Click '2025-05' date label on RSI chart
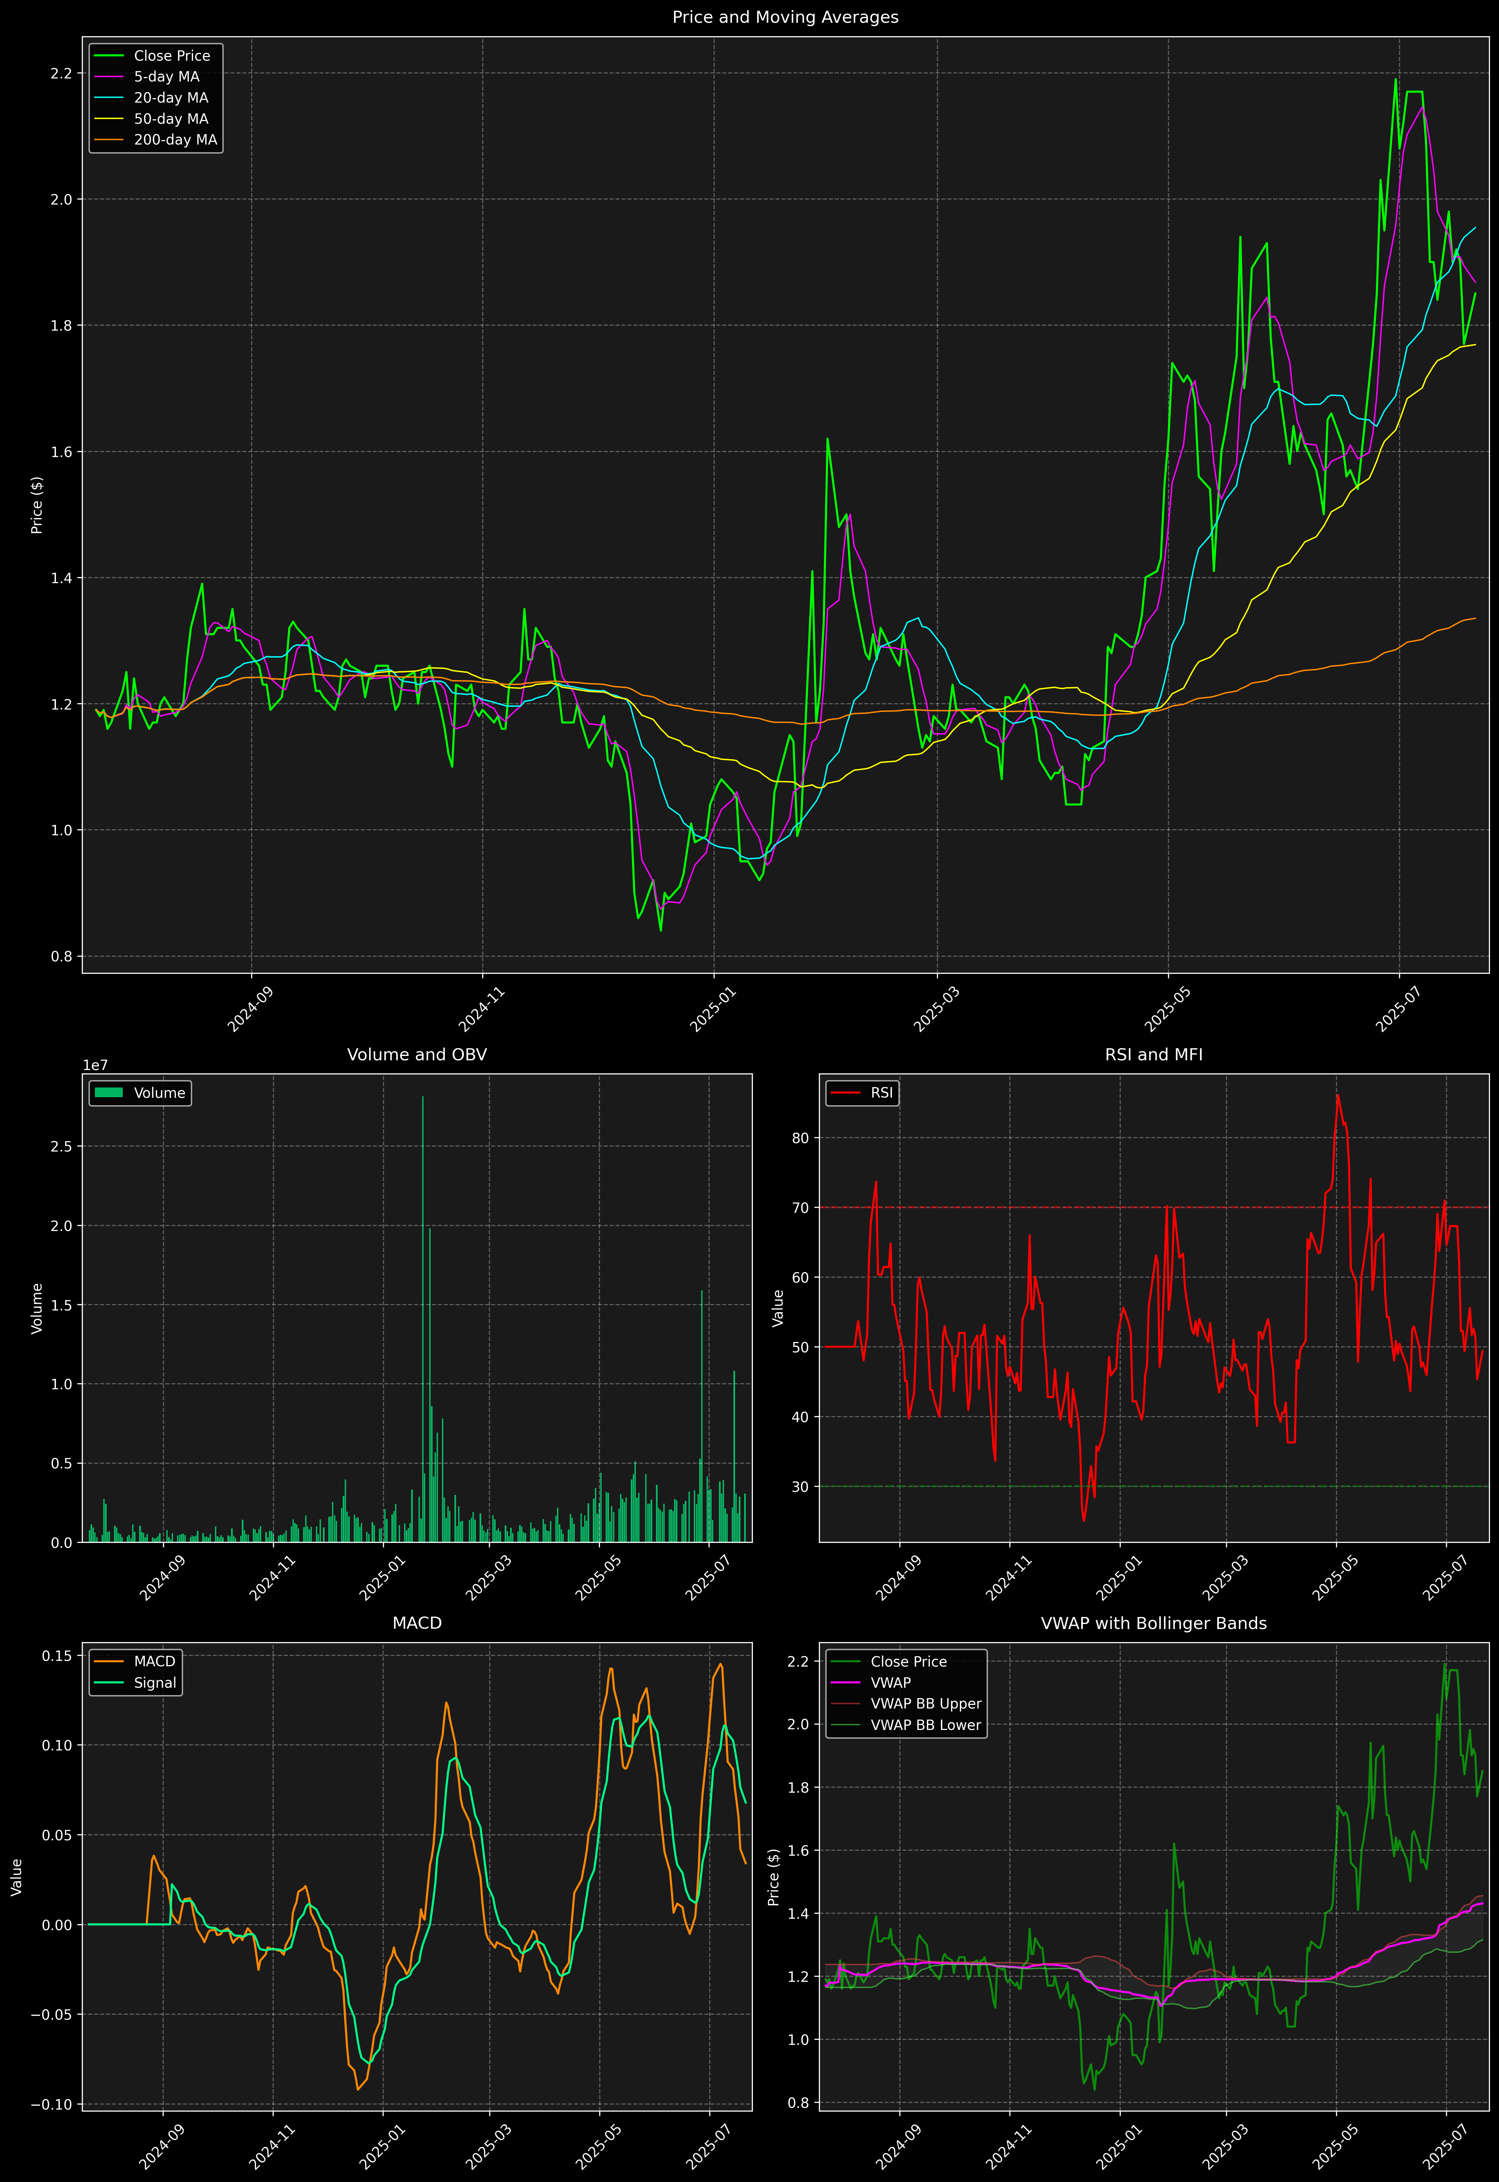 tap(1336, 1578)
